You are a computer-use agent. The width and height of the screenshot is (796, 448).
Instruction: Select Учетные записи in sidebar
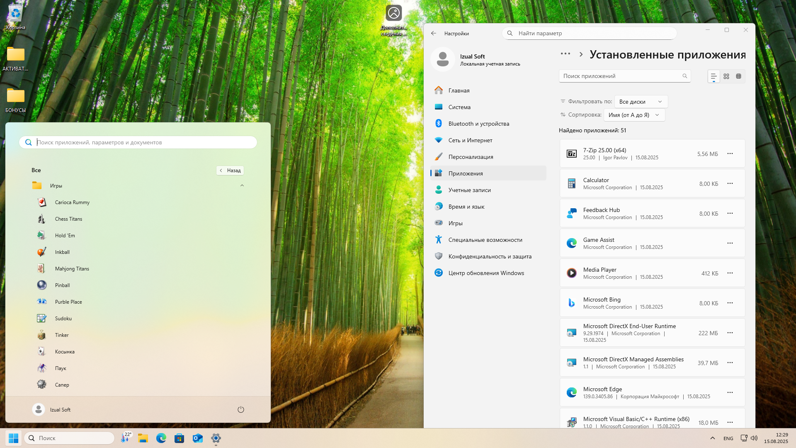(488, 190)
